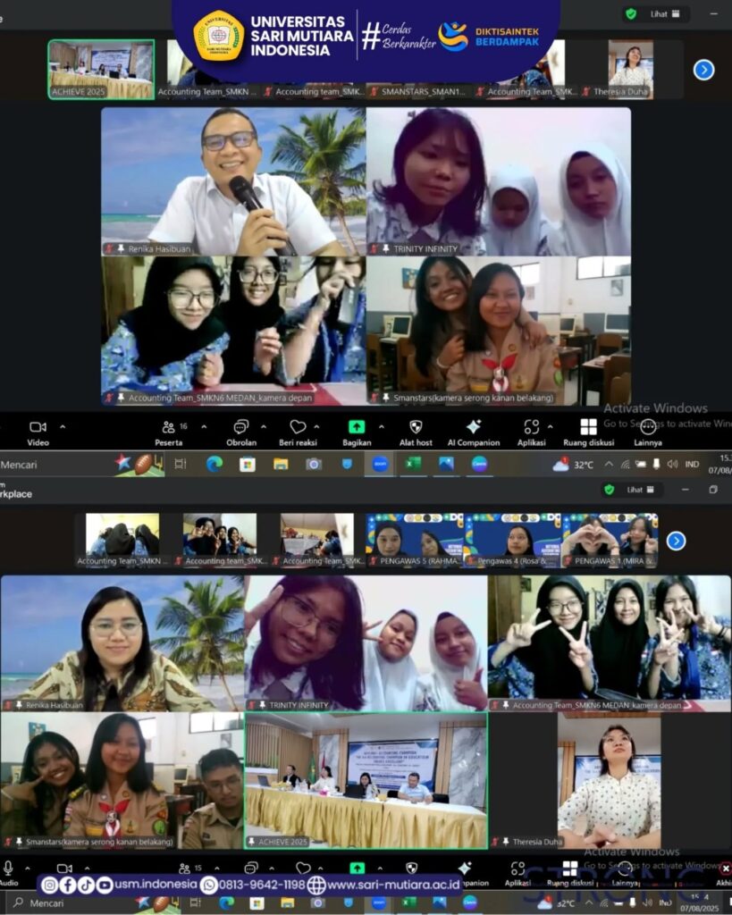Expand Peserta caret in upper Zoom window

pos(204,426)
